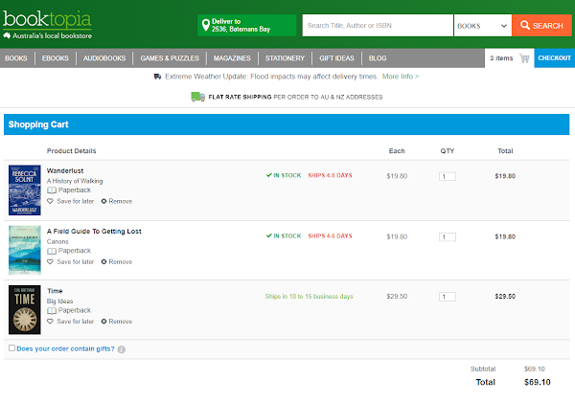
Task: Follow the More Info link
Action: pyautogui.click(x=401, y=77)
